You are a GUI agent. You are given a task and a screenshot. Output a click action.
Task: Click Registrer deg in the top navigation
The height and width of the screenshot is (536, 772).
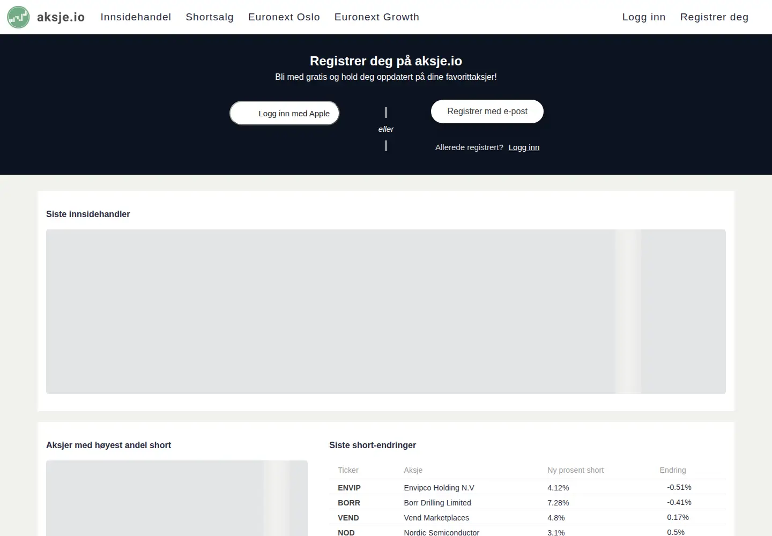(x=714, y=17)
